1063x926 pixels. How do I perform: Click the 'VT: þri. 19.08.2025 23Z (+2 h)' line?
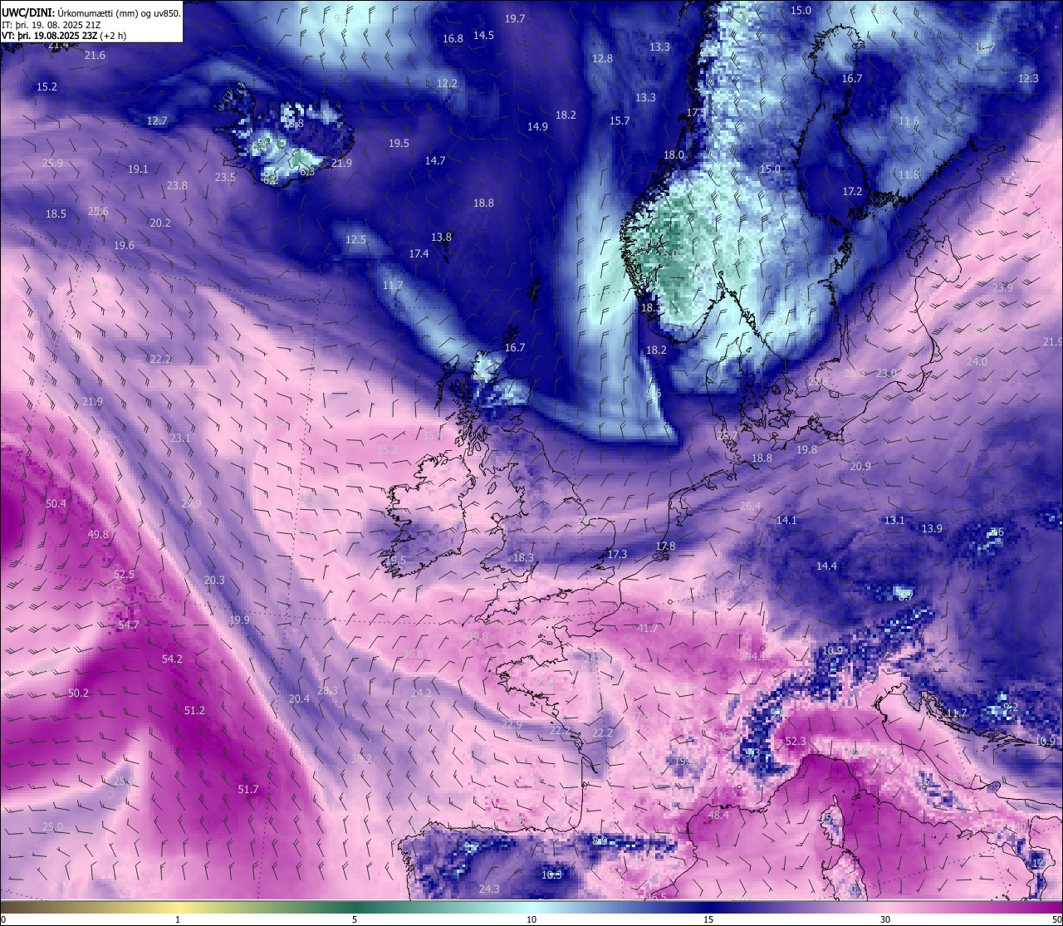pyautogui.click(x=64, y=36)
